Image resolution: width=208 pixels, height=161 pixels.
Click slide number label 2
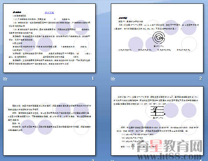201,78
